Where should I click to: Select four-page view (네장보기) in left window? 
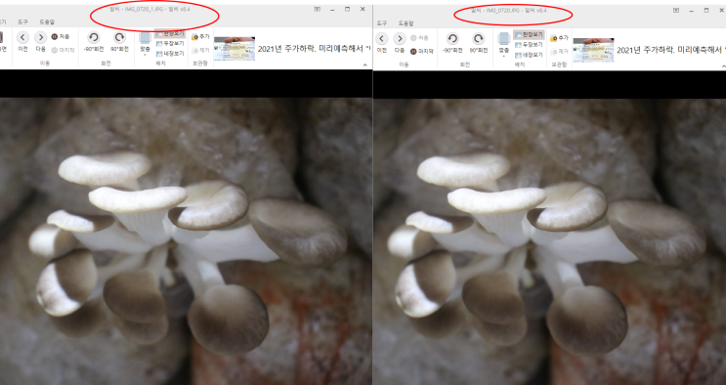[x=169, y=54]
